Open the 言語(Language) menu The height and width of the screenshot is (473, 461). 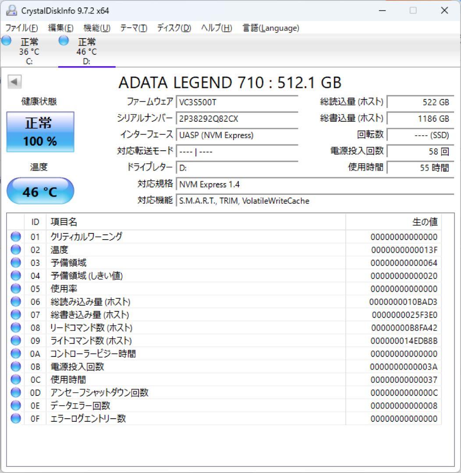pos(270,28)
